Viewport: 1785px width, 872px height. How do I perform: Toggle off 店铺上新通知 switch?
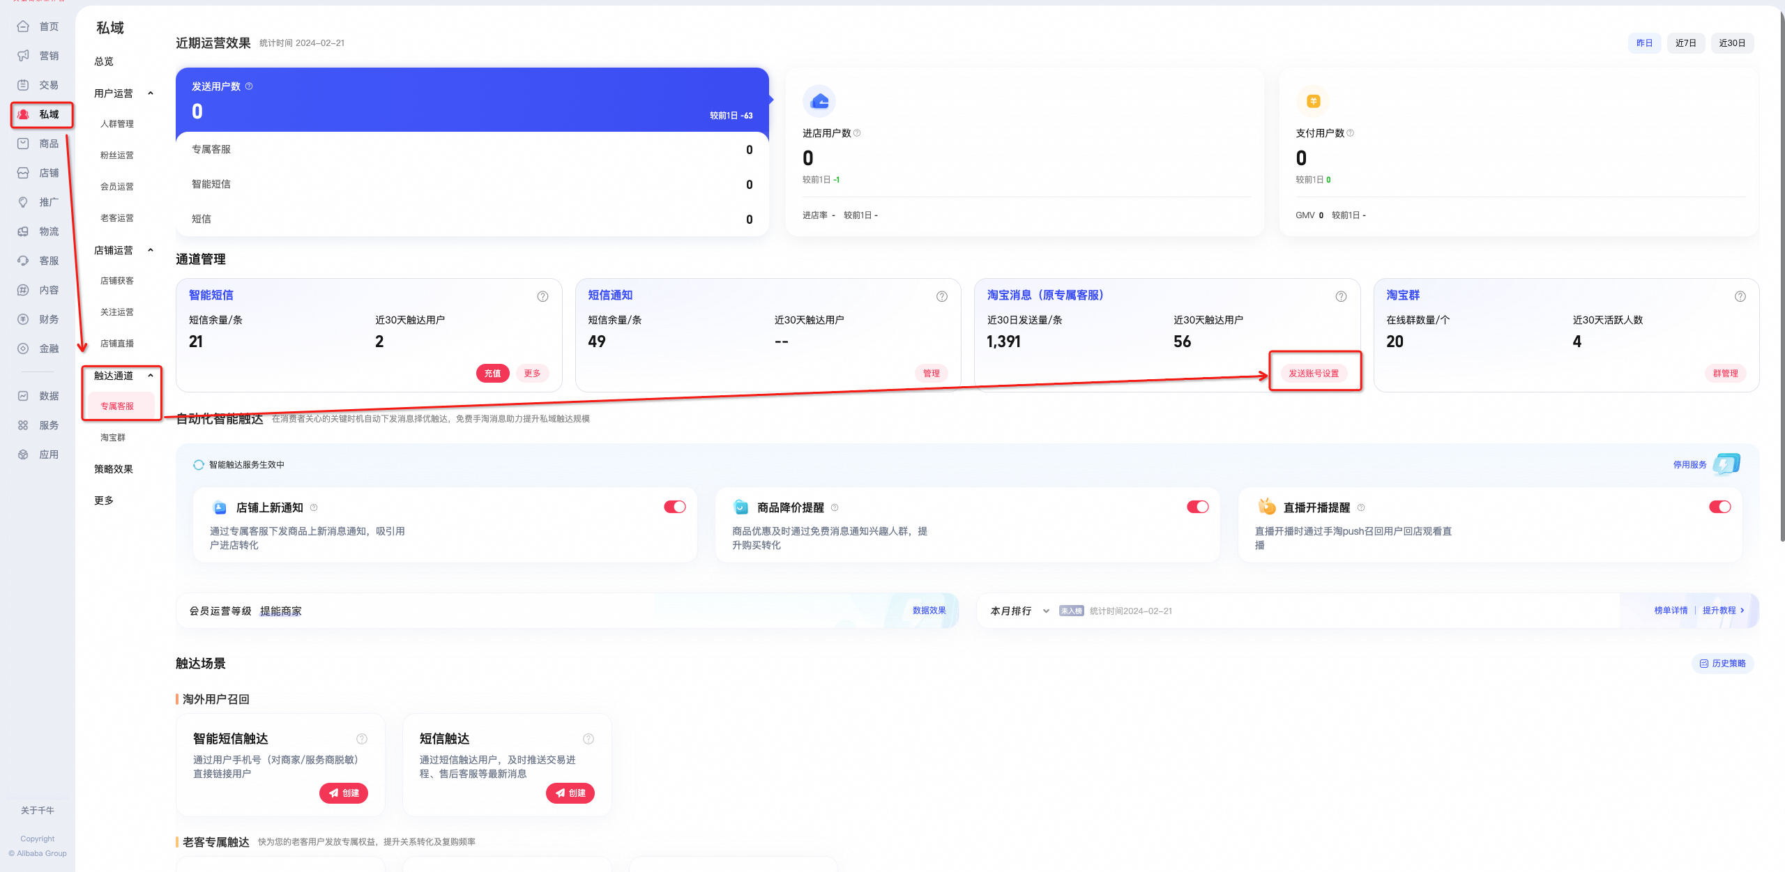point(674,507)
